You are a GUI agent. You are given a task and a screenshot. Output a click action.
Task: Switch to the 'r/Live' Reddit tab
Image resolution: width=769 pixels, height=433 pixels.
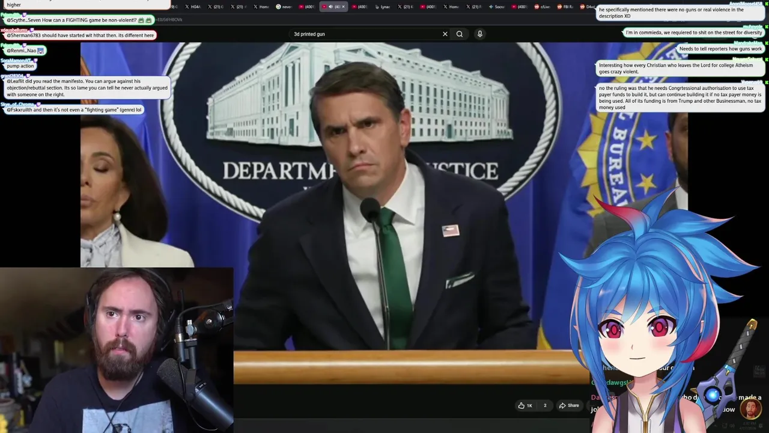click(x=541, y=7)
